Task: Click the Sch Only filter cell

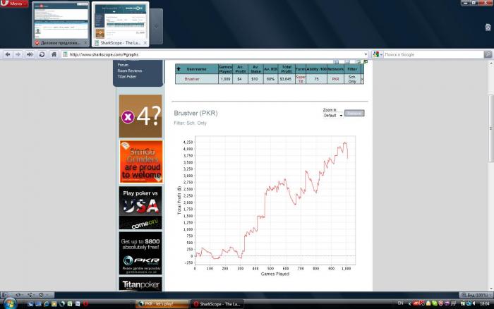Action: pyautogui.click(x=352, y=79)
